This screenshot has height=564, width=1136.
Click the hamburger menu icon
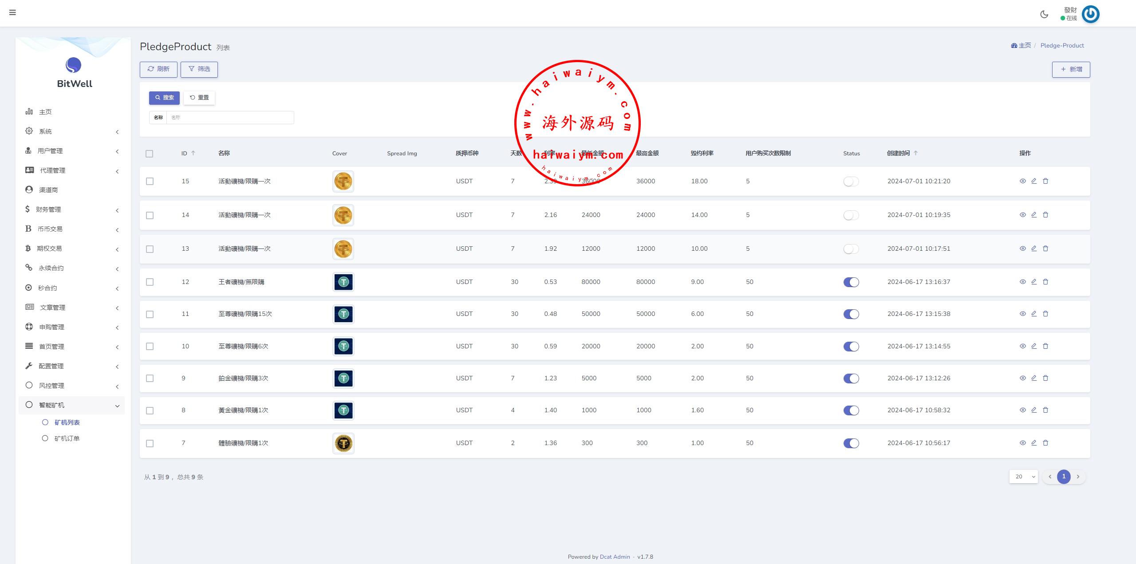(12, 12)
